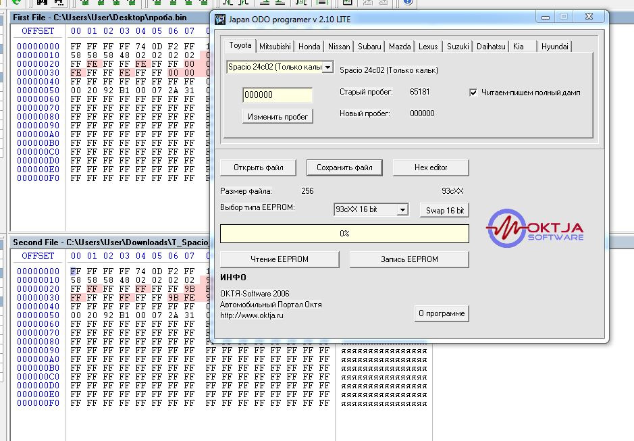Select offset row 000000A0 in Second File pane
The width and height of the screenshot is (634, 441).
(38, 359)
